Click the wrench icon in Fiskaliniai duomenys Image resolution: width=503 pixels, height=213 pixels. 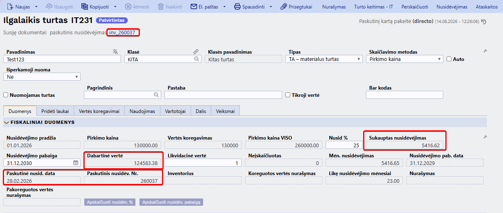pos(485,137)
